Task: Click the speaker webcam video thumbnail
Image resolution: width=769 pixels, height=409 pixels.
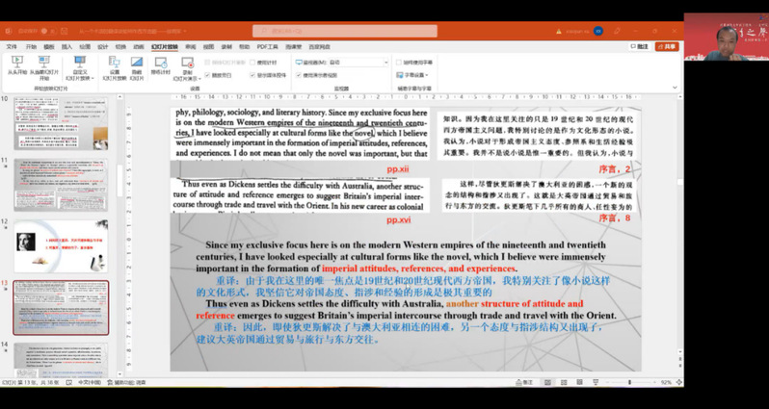Action: (727, 37)
